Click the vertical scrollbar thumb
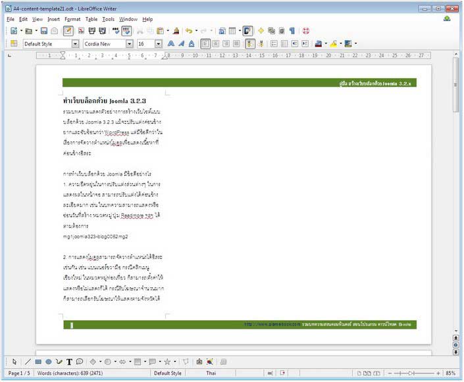464x382 pixels. tap(456, 85)
